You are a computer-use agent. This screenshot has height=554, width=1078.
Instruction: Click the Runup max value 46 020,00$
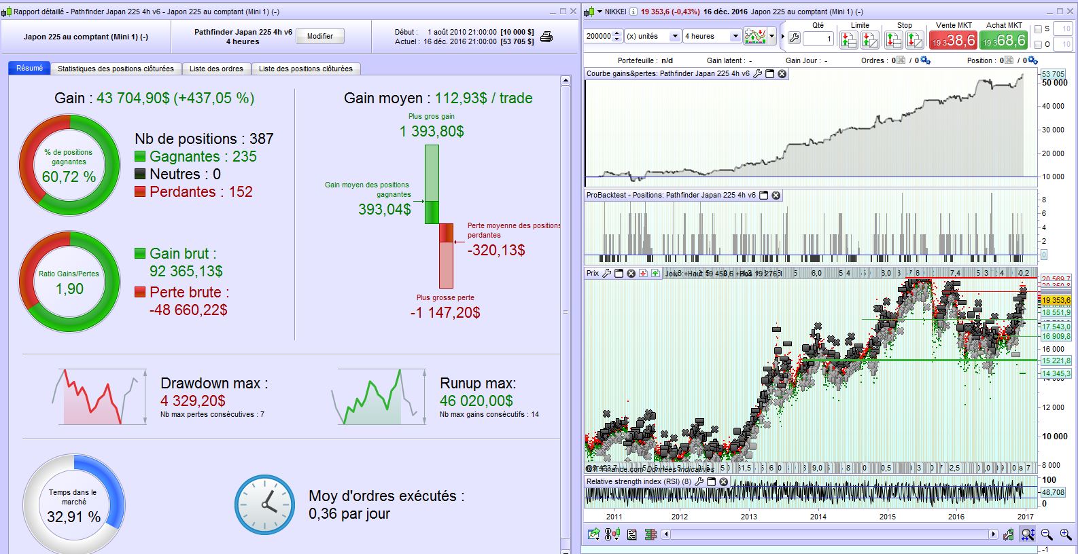[x=476, y=401]
